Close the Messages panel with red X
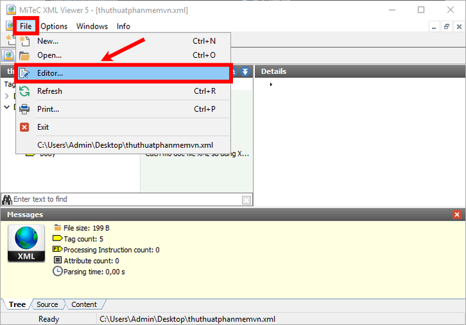The width and height of the screenshot is (466, 325). pyautogui.click(x=457, y=214)
